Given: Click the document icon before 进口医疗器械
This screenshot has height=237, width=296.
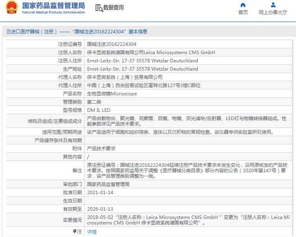Looking at the screenshot, I should tap(9, 32).
